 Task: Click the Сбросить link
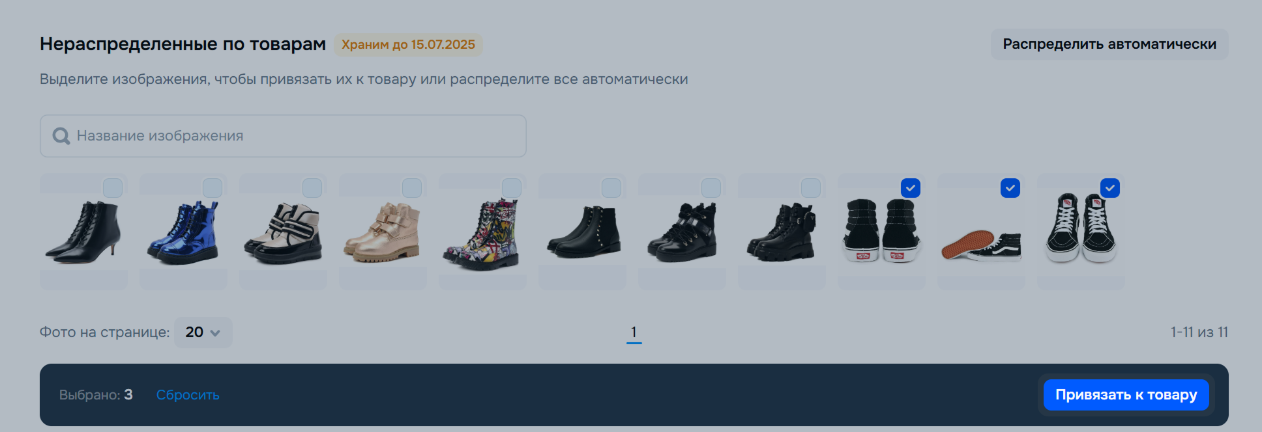(188, 395)
